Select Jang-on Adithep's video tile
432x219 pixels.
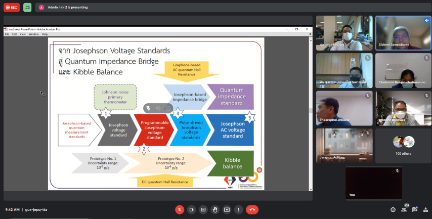[x=344, y=146]
